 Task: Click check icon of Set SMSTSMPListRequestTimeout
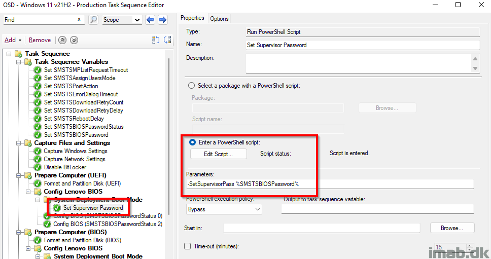click(38, 70)
